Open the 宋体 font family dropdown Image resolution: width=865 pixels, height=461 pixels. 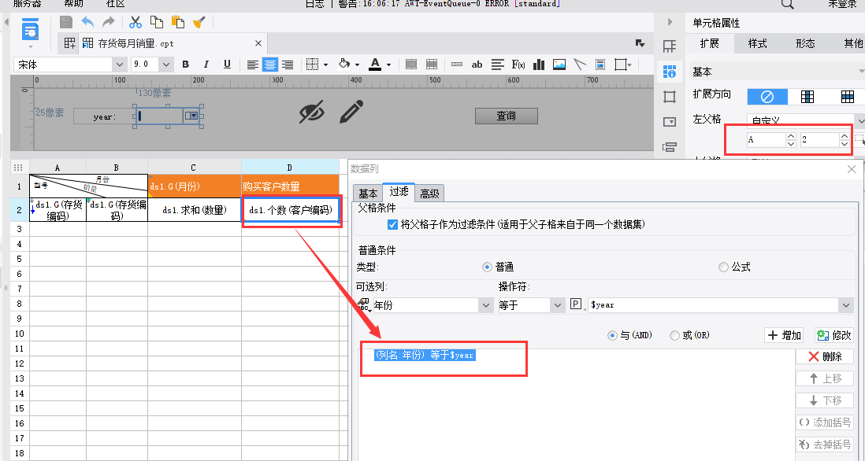tap(120, 65)
